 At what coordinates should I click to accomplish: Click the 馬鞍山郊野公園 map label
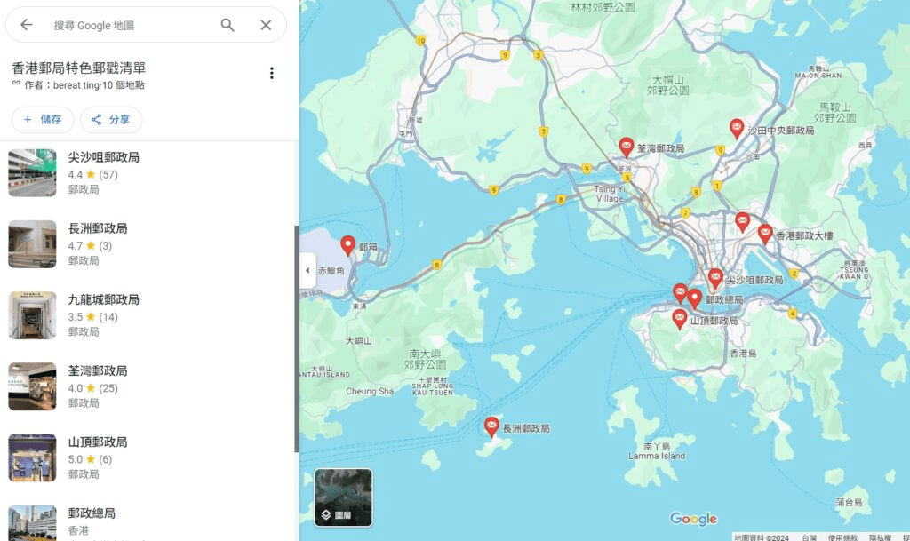pos(834,113)
